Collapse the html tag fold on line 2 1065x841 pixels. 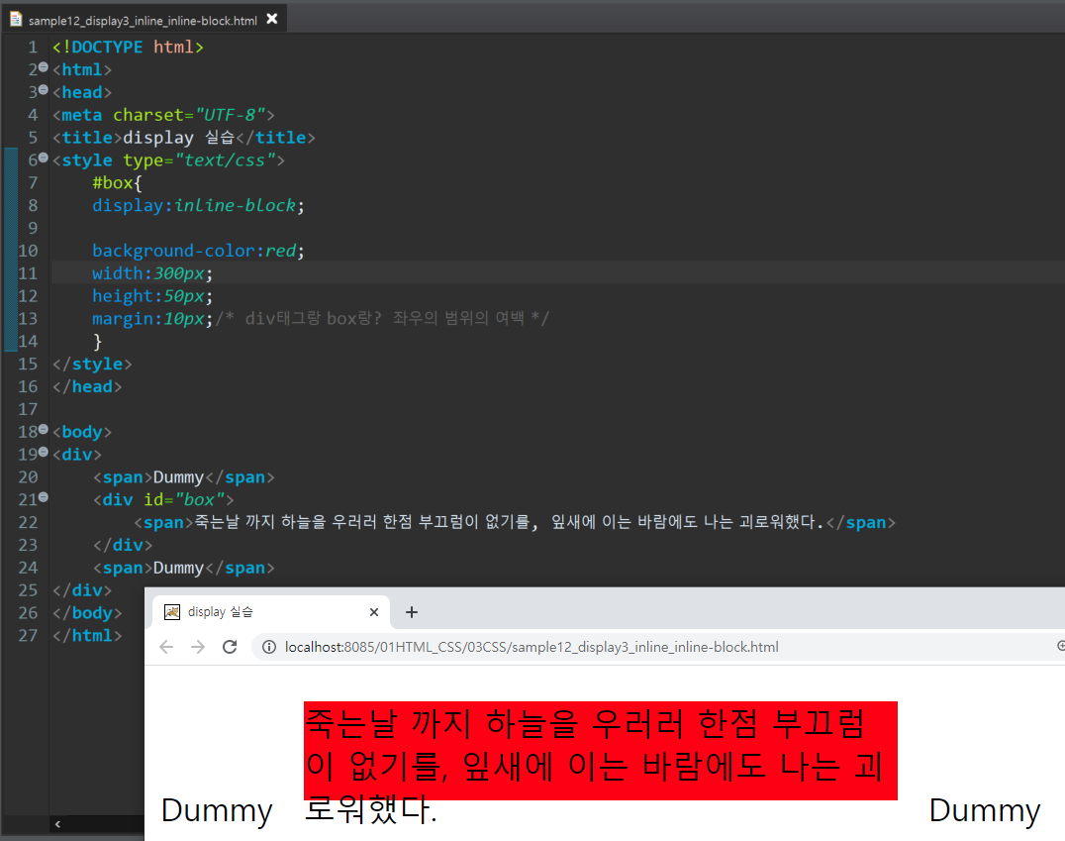pyautogui.click(x=44, y=67)
